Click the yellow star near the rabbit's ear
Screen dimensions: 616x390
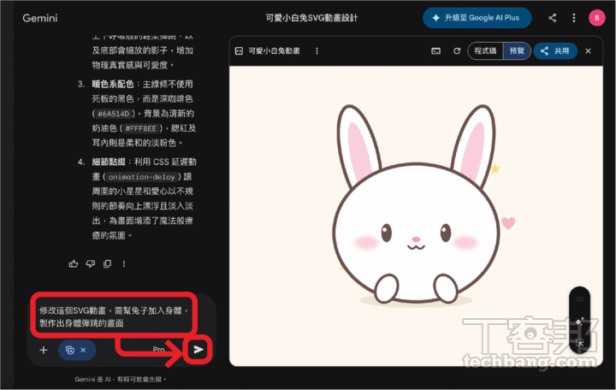pyautogui.click(x=495, y=168)
